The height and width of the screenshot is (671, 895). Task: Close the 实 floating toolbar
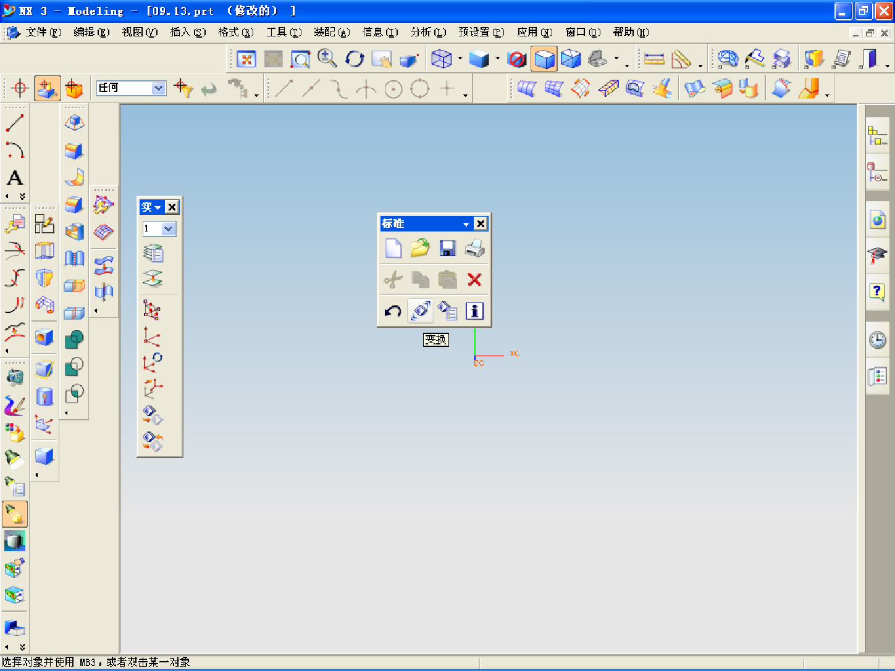click(172, 207)
